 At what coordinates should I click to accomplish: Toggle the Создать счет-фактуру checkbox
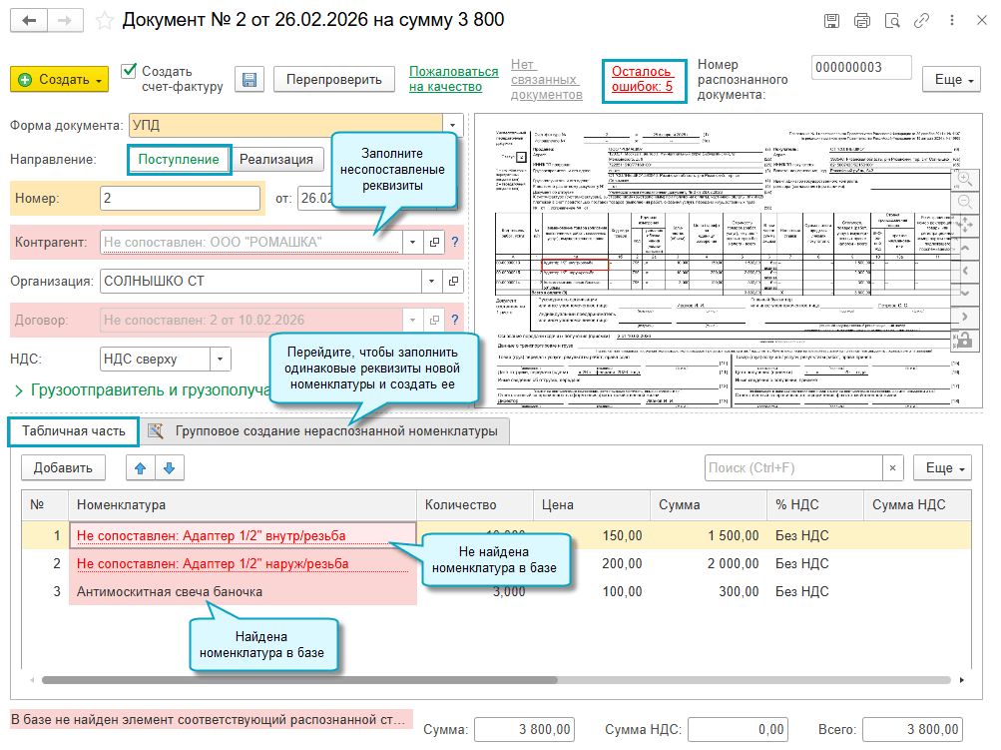tap(129, 72)
